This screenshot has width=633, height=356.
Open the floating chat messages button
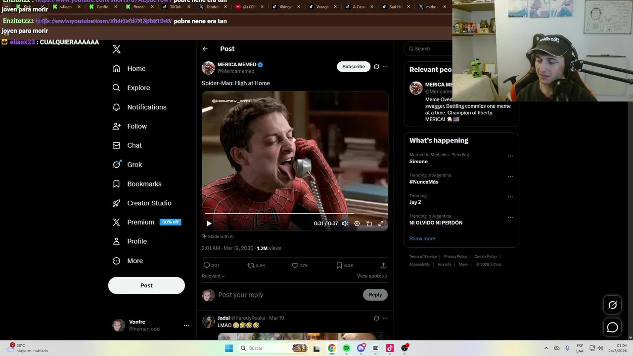[612, 327]
